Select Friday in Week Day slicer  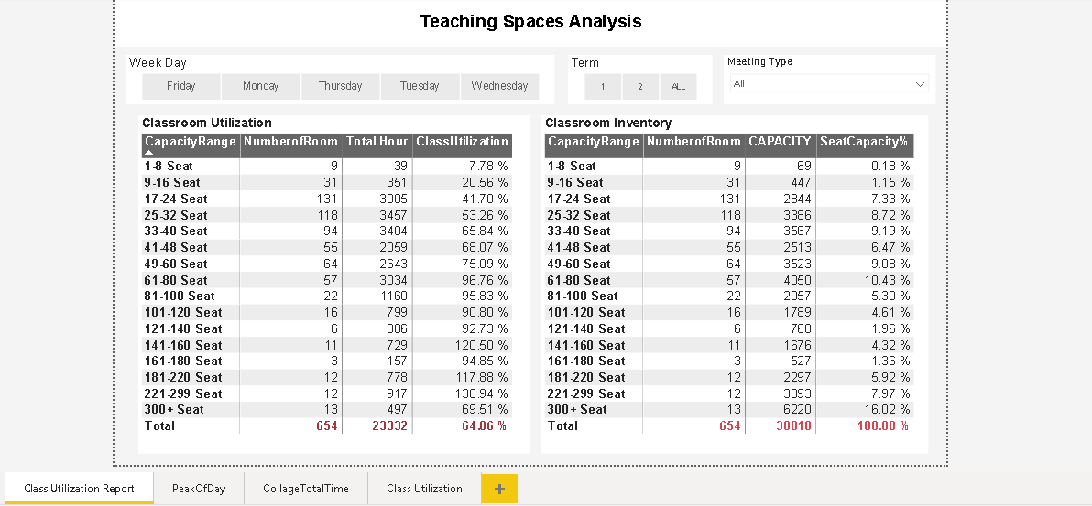coord(181,86)
